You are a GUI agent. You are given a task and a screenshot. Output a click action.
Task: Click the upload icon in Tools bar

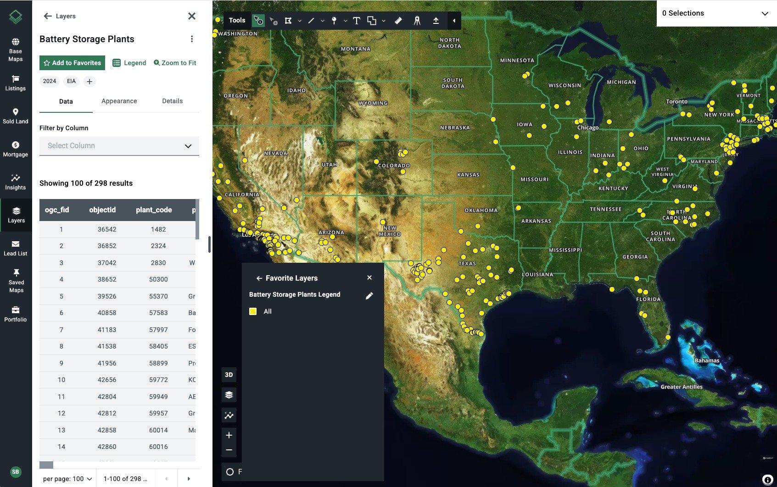pyautogui.click(x=436, y=21)
